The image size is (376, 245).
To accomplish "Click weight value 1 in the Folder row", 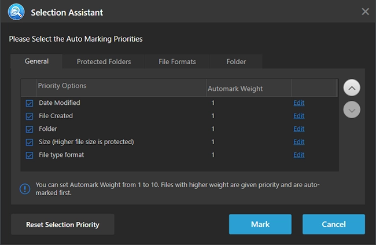I will [213, 129].
